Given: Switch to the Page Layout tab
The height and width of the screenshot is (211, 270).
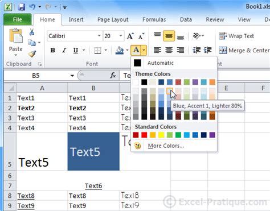Looking at the screenshot, I should coord(113,19).
